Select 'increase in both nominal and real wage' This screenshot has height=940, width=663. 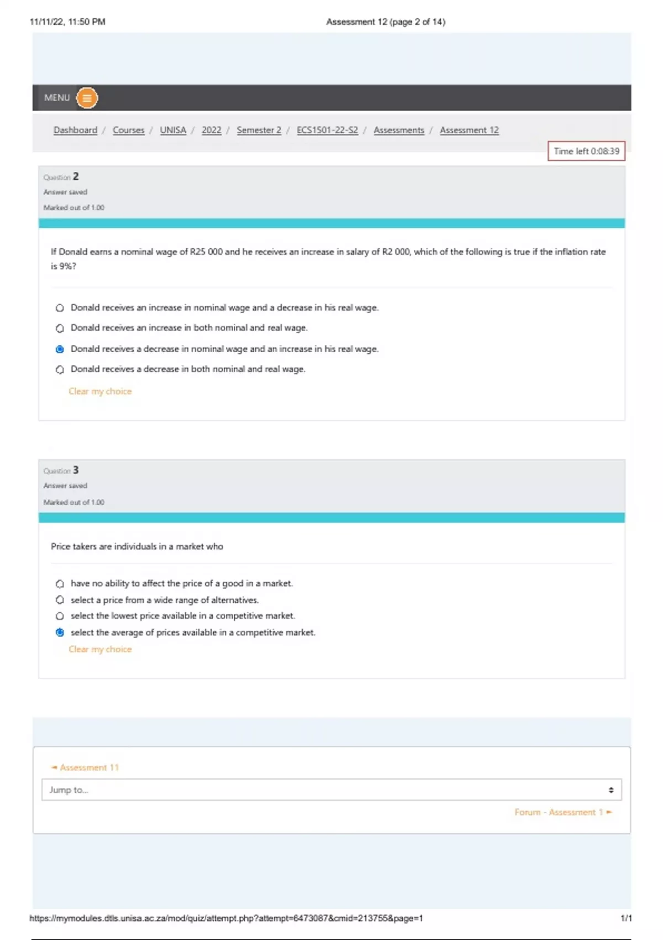60,328
